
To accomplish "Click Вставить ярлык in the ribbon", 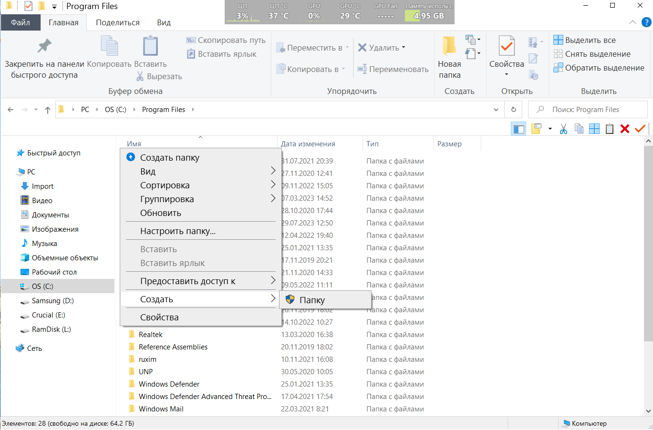I will 221,54.
